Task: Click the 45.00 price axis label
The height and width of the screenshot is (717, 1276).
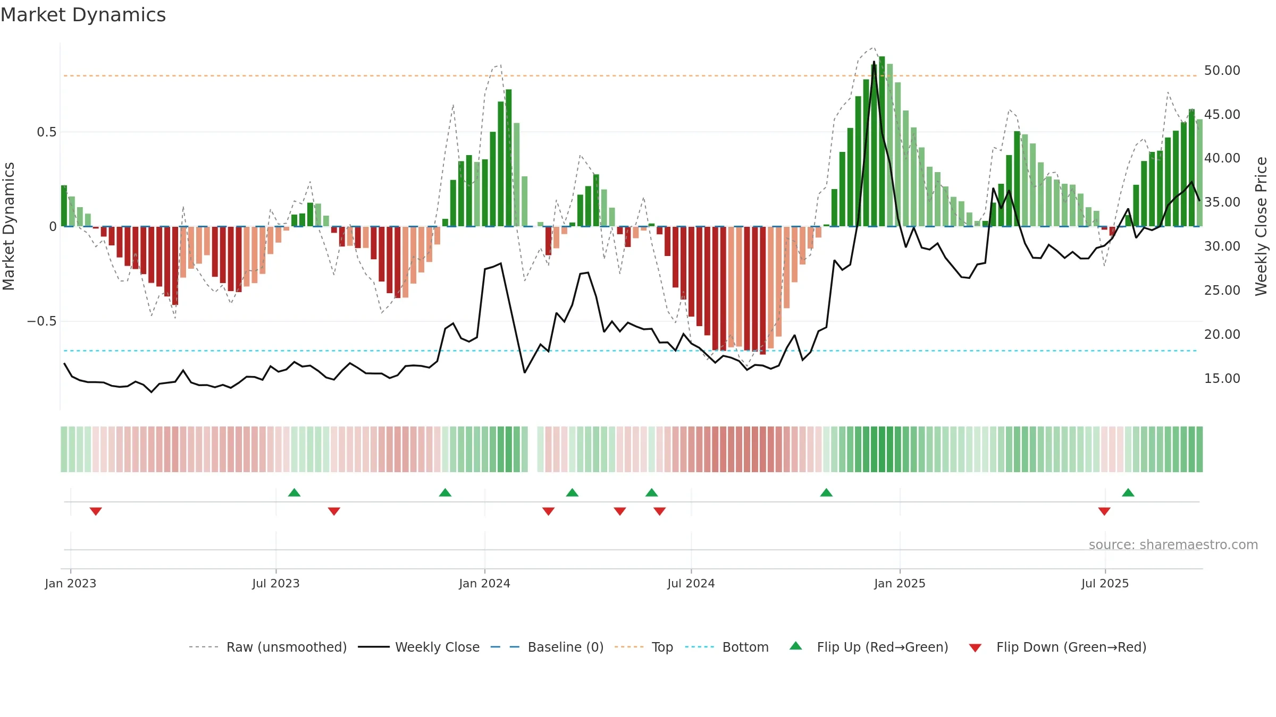Action: 1222,114
